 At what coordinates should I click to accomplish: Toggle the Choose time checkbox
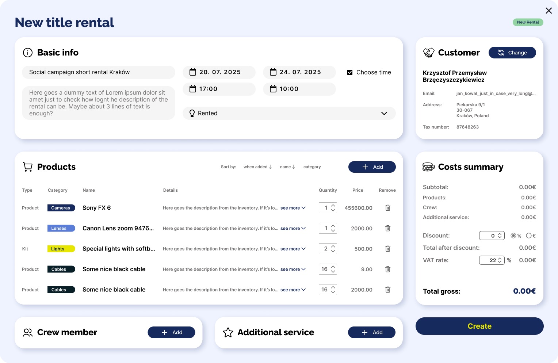pos(350,72)
